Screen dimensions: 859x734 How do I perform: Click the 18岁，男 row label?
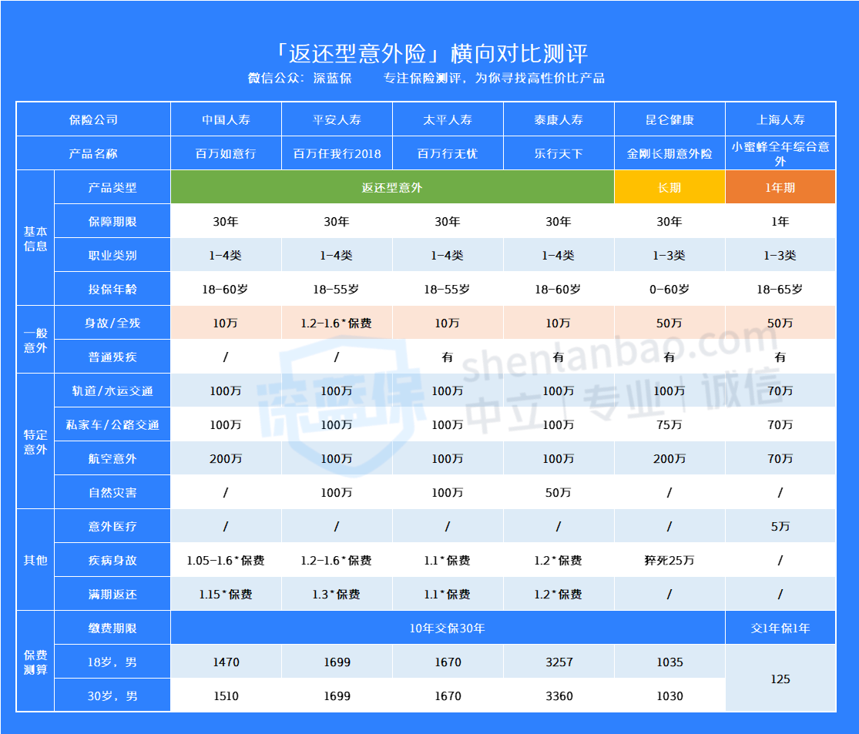[x=112, y=662]
